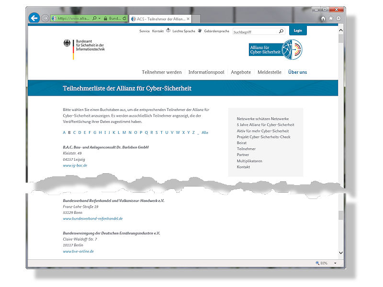
Task: Open the Beirat sidebar link
Action: [x=242, y=143]
